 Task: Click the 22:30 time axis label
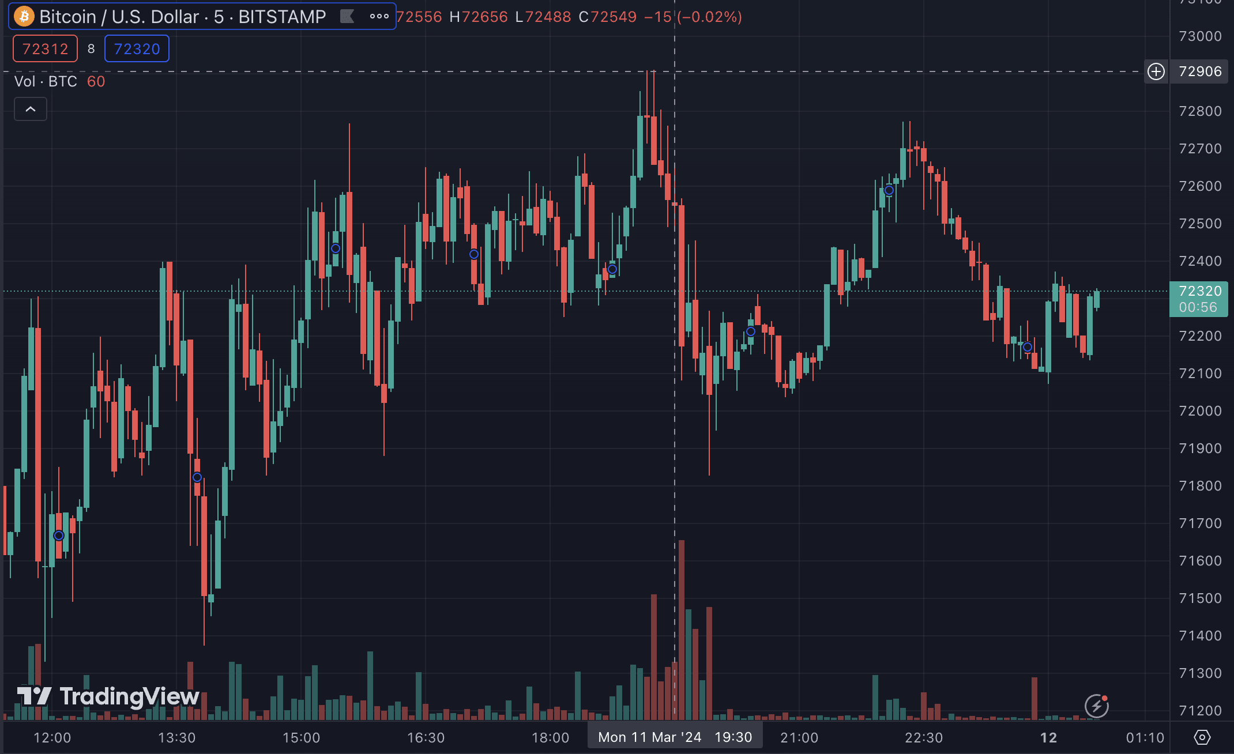coord(924,738)
